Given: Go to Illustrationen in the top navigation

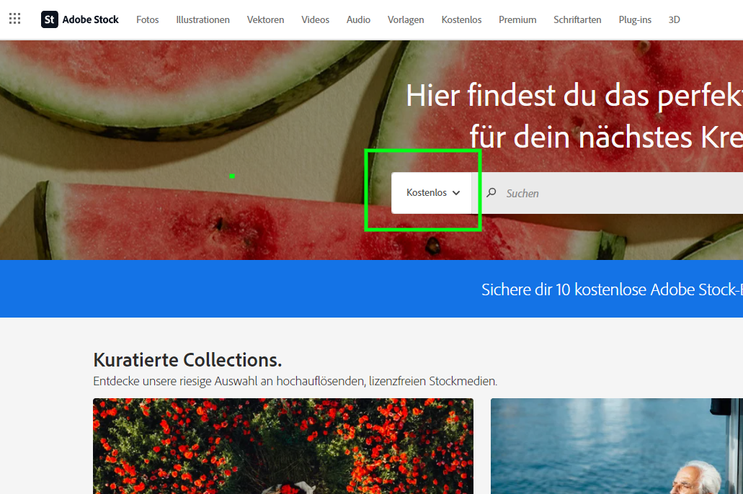Looking at the screenshot, I should click(x=203, y=19).
